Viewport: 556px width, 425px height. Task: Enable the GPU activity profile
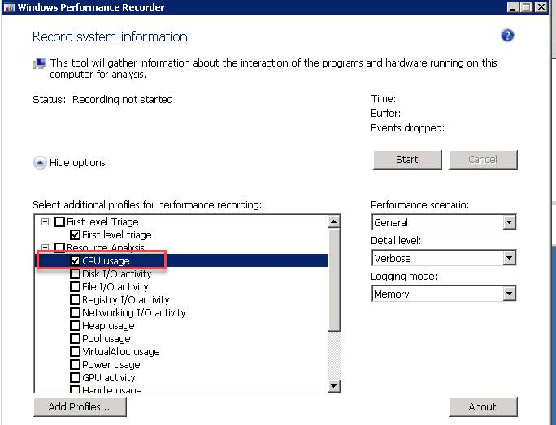pos(75,378)
